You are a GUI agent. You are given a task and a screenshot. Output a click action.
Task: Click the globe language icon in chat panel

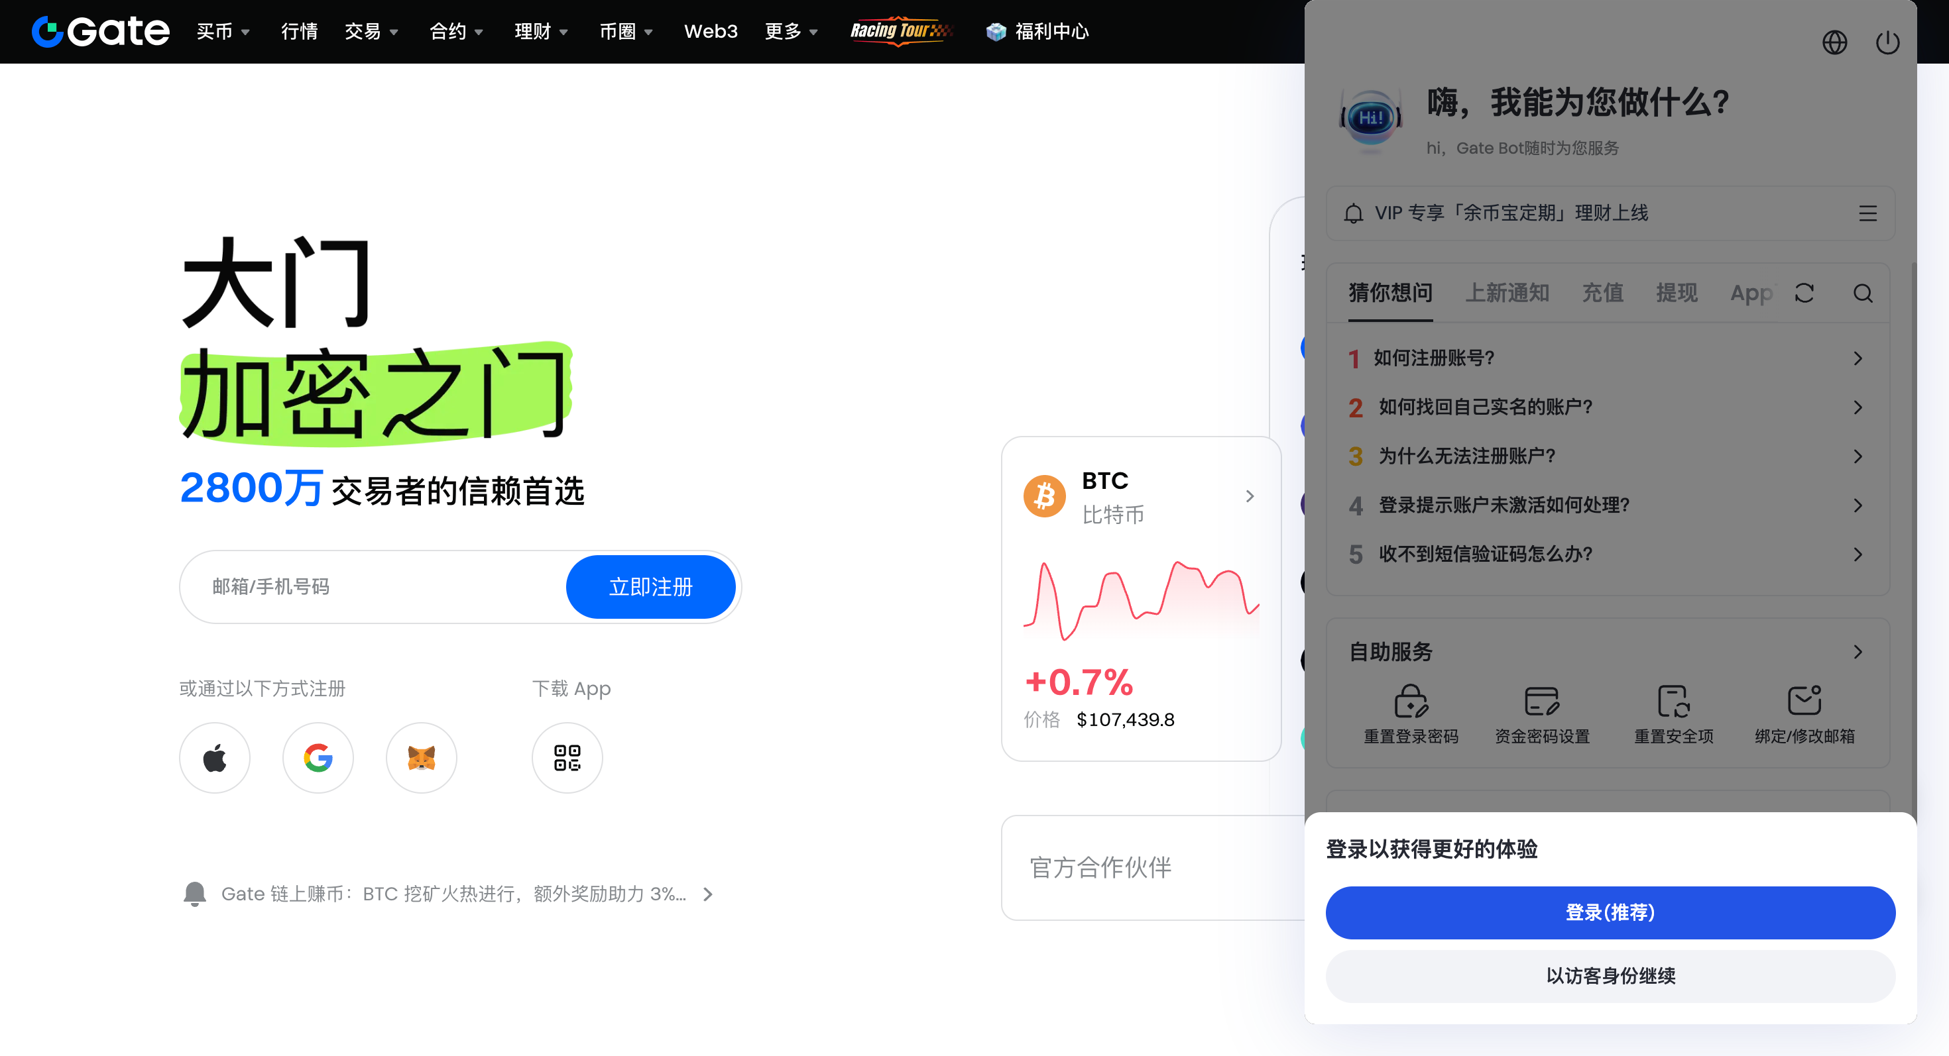click(1834, 42)
